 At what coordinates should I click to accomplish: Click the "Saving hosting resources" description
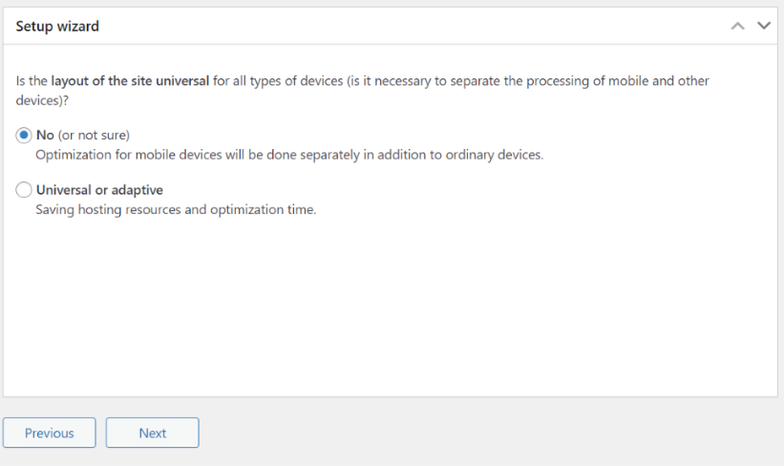(176, 209)
